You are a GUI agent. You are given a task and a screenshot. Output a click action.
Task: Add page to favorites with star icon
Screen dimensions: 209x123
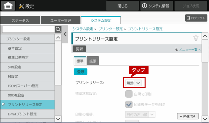click(196, 38)
